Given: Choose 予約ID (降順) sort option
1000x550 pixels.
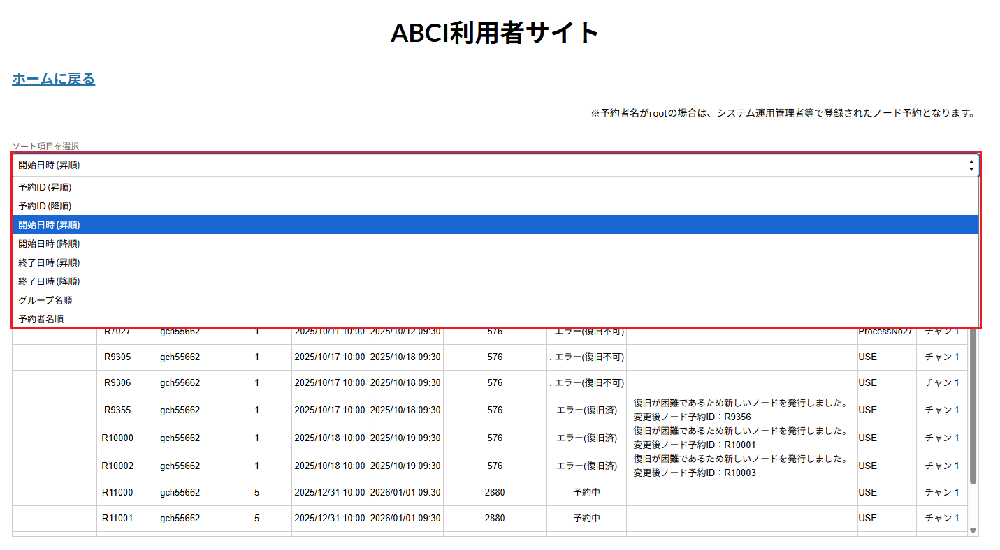Looking at the screenshot, I should click(x=45, y=206).
